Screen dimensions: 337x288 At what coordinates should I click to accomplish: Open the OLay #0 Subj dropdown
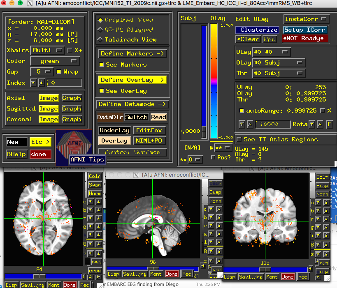(279, 63)
